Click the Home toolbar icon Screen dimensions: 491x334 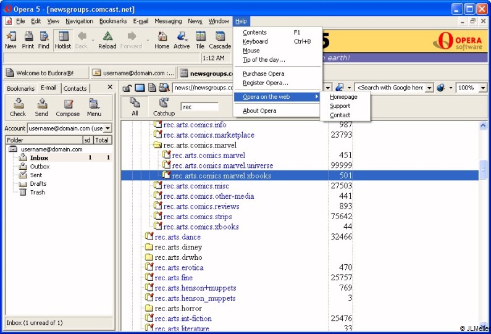(162, 40)
